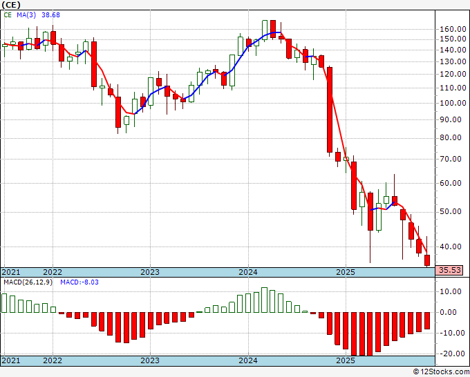Click the 2025 label on price timeline

tap(346, 272)
